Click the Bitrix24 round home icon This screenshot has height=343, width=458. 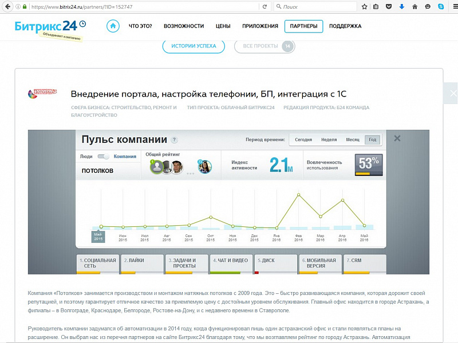click(x=113, y=26)
